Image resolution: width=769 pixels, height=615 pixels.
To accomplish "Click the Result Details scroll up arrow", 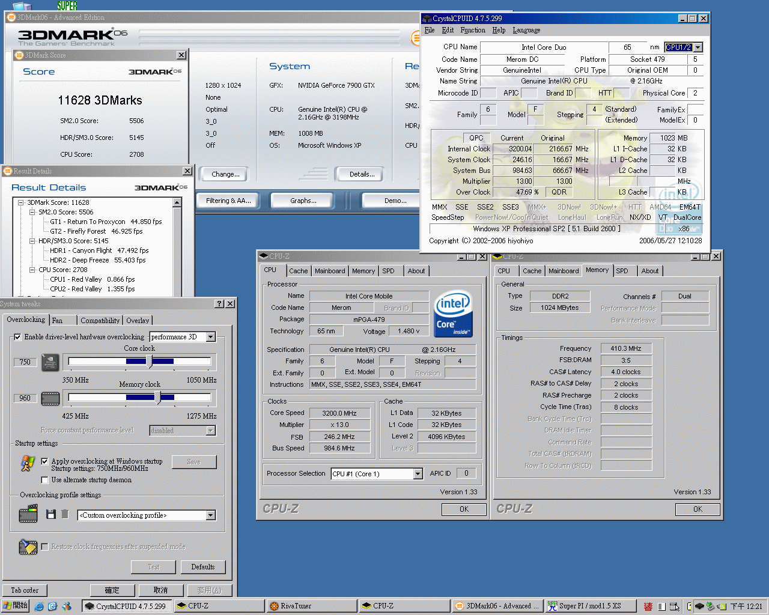I will click(x=177, y=203).
